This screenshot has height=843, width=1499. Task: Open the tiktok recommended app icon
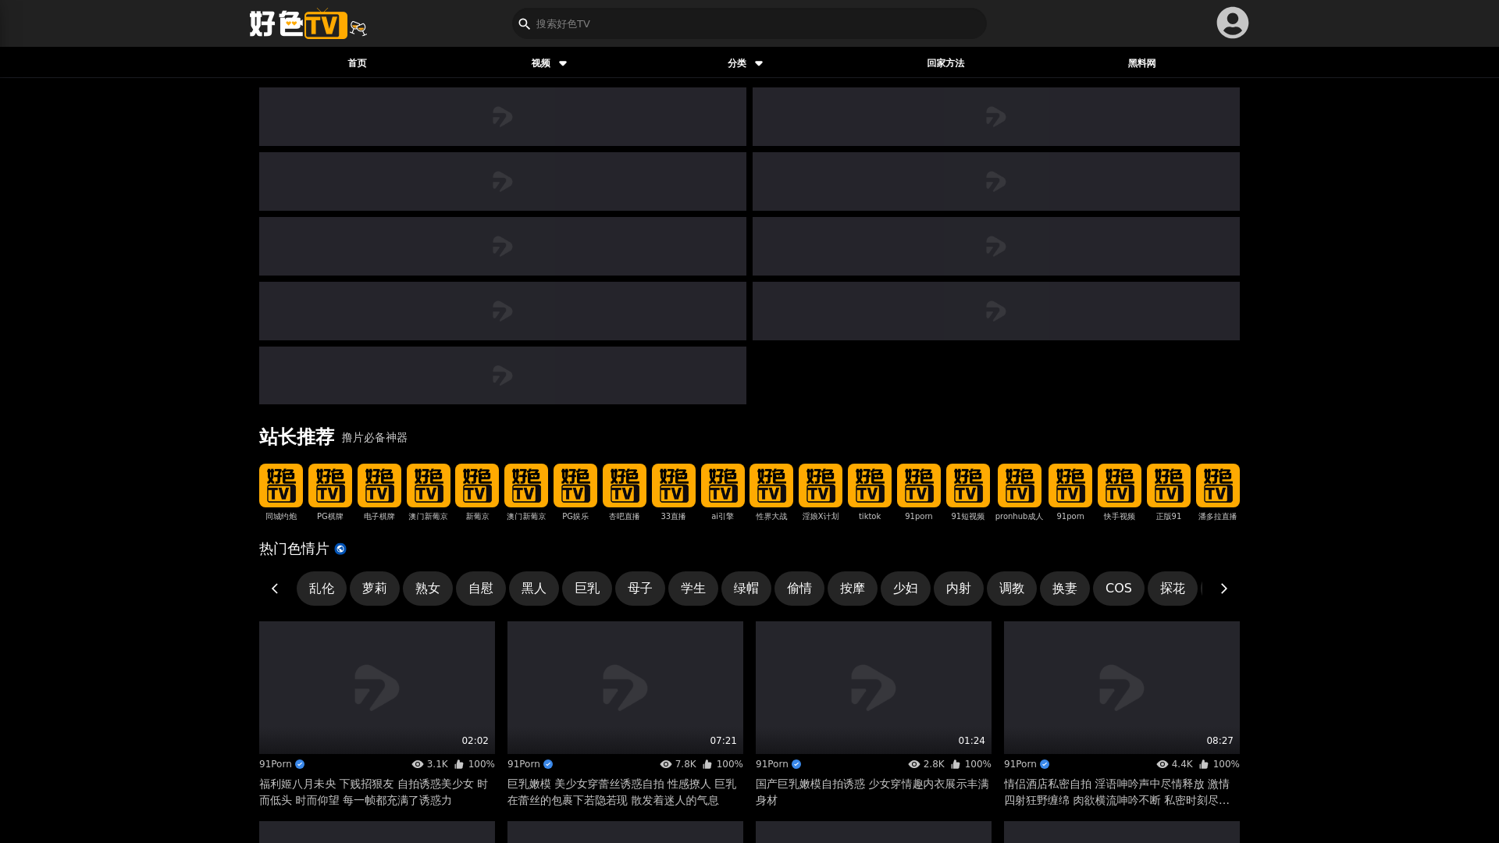click(x=869, y=486)
